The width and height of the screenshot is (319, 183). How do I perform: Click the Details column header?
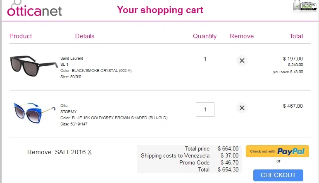pyautogui.click(x=85, y=36)
